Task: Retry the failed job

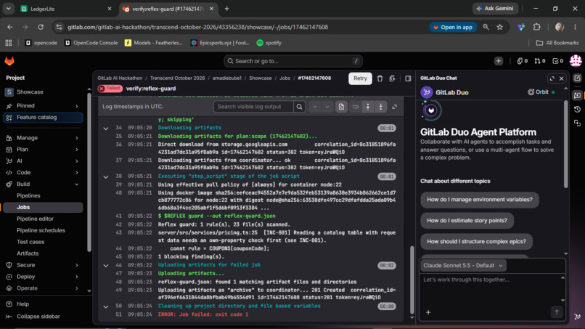Action: tap(360, 78)
